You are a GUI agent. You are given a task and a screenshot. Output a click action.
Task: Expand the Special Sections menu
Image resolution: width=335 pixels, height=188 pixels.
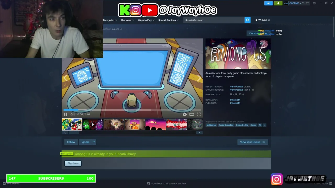tap(168, 20)
